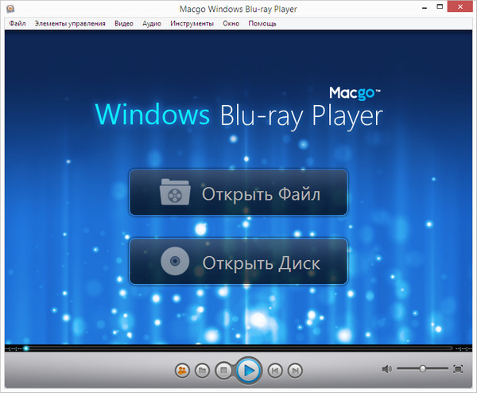The width and height of the screenshot is (477, 393).
Task: Click the orange share icon
Action: click(x=182, y=370)
